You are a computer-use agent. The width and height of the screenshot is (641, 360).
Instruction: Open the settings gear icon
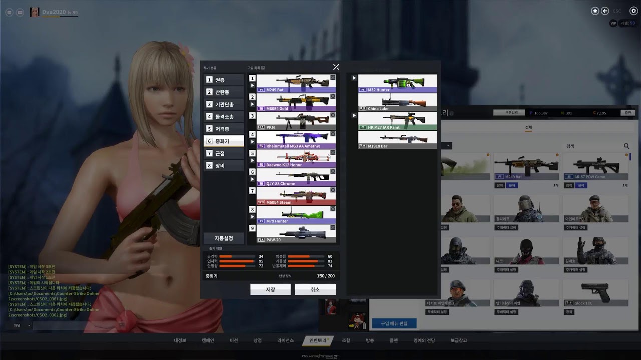coord(633,11)
